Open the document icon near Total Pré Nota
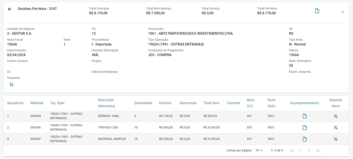The height and width of the screenshot is (159, 353). coord(317,11)
